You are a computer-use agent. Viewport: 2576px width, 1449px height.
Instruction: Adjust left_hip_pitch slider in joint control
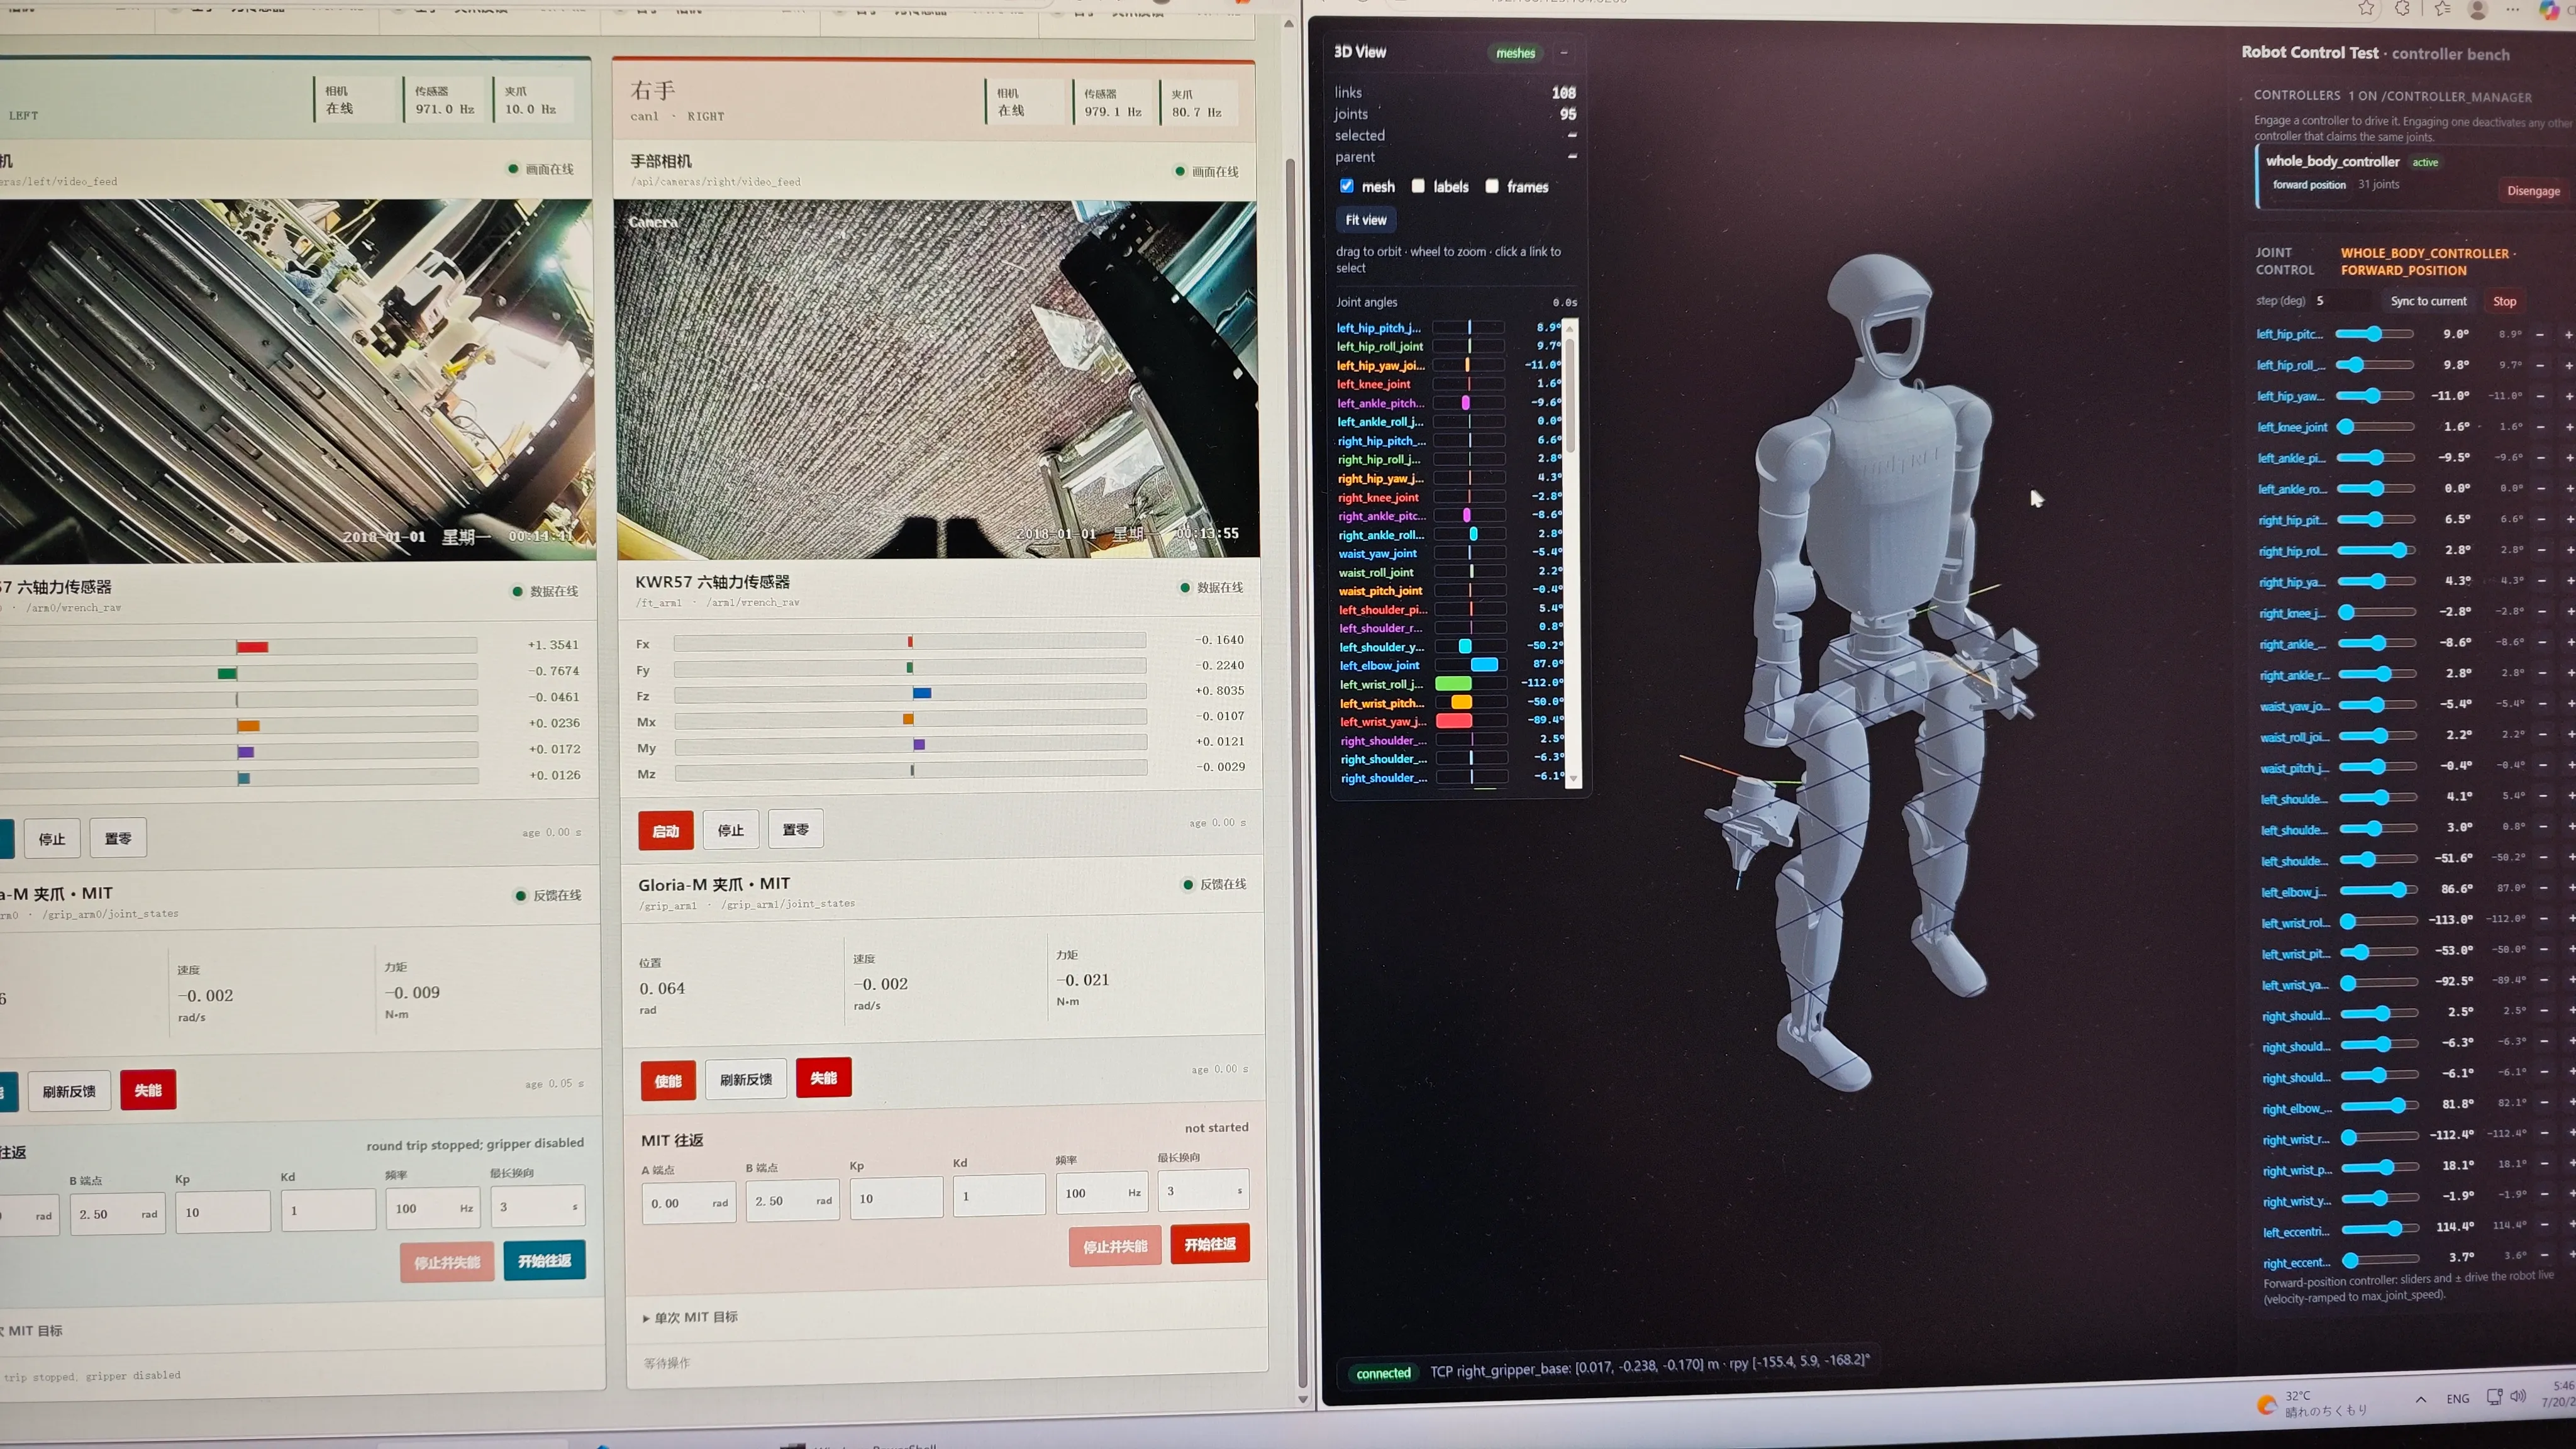click(2374, 334)
